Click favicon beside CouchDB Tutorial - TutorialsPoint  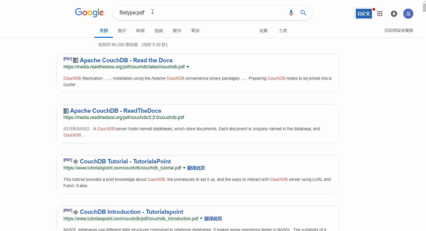click(75, 161)
